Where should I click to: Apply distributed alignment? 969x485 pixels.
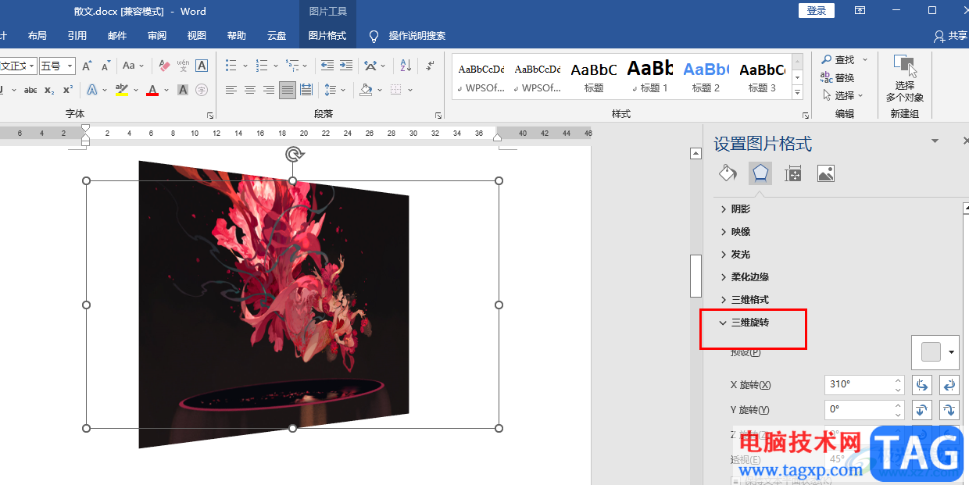(x=306, y=90)
